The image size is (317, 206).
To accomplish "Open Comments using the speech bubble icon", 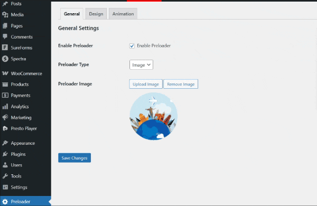I will click(x=5, y=36).
